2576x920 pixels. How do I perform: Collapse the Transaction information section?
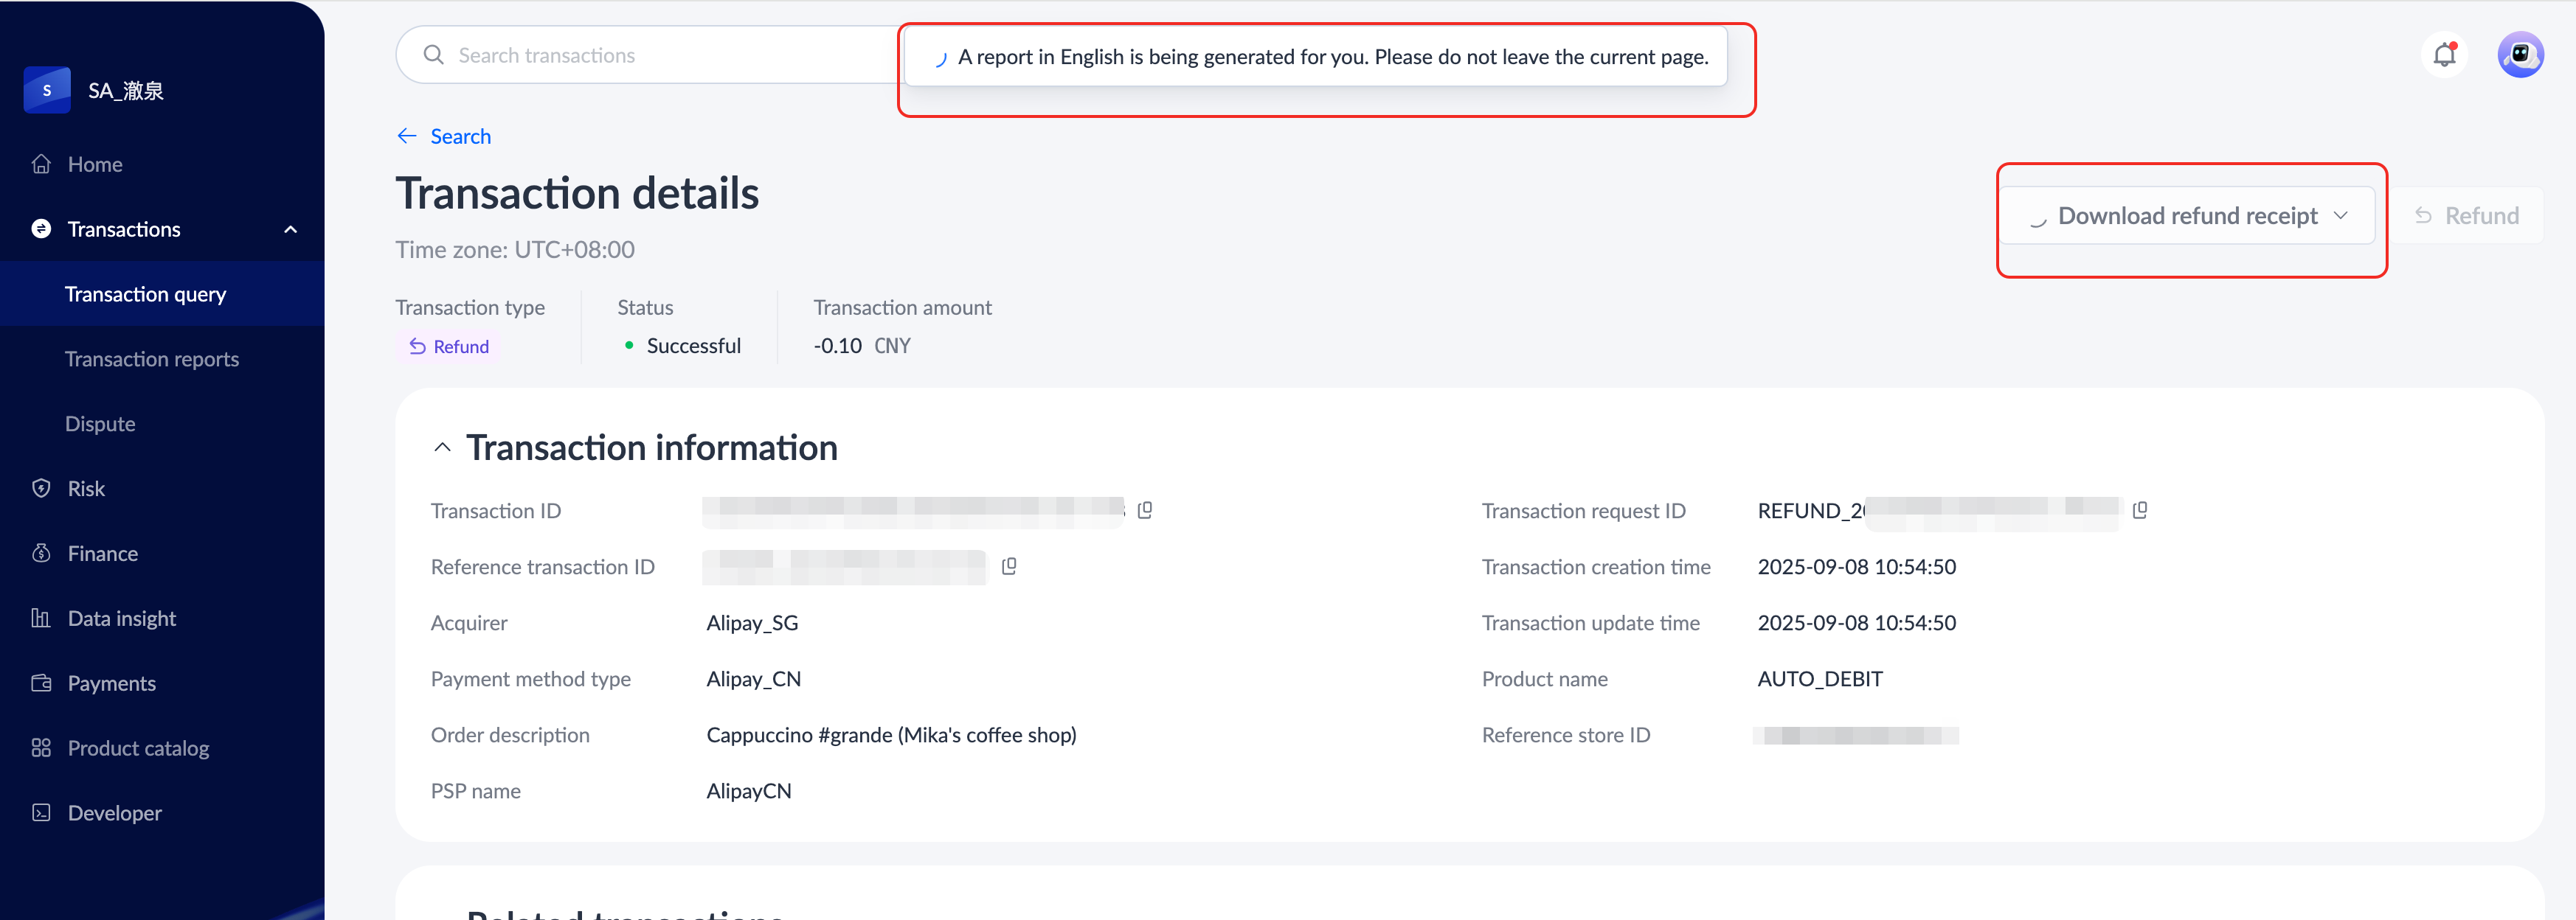442,447
